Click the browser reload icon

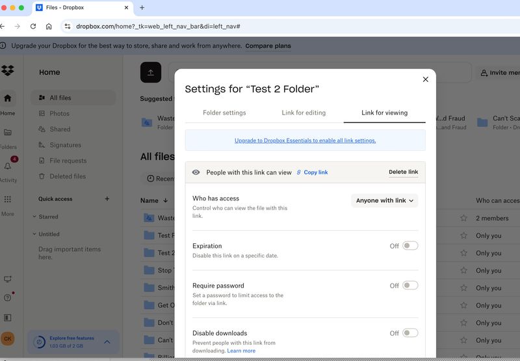click(33, 26)
